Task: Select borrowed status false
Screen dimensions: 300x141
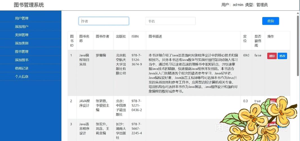Action: tap(258, 55)
